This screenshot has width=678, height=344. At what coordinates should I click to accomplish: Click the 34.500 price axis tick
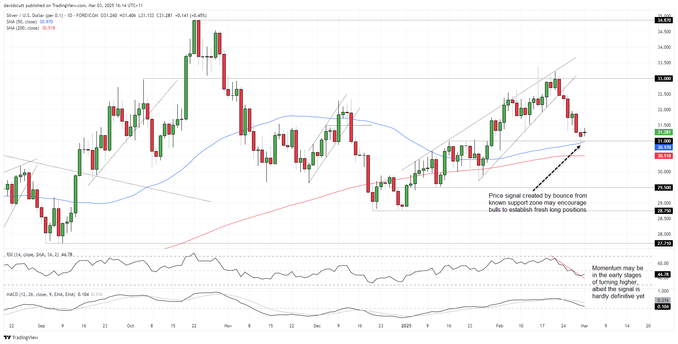[664, 32]
